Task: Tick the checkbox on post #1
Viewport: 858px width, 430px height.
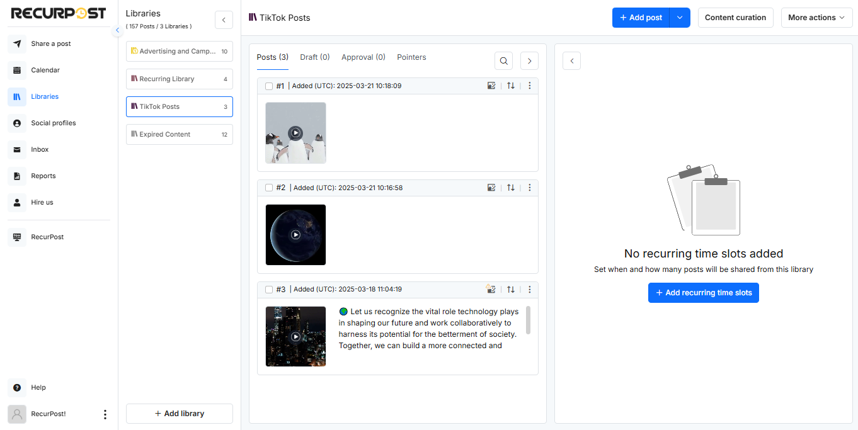Action: (x=269, y=86)
